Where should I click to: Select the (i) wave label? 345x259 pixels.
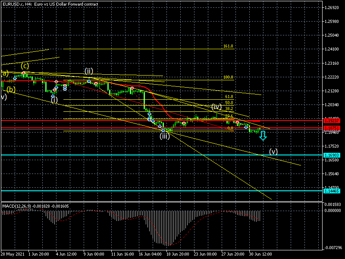tap(54, 100)
